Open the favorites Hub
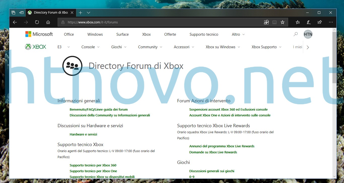The width and height of the screenshot is (344, 183). [297, 22]
